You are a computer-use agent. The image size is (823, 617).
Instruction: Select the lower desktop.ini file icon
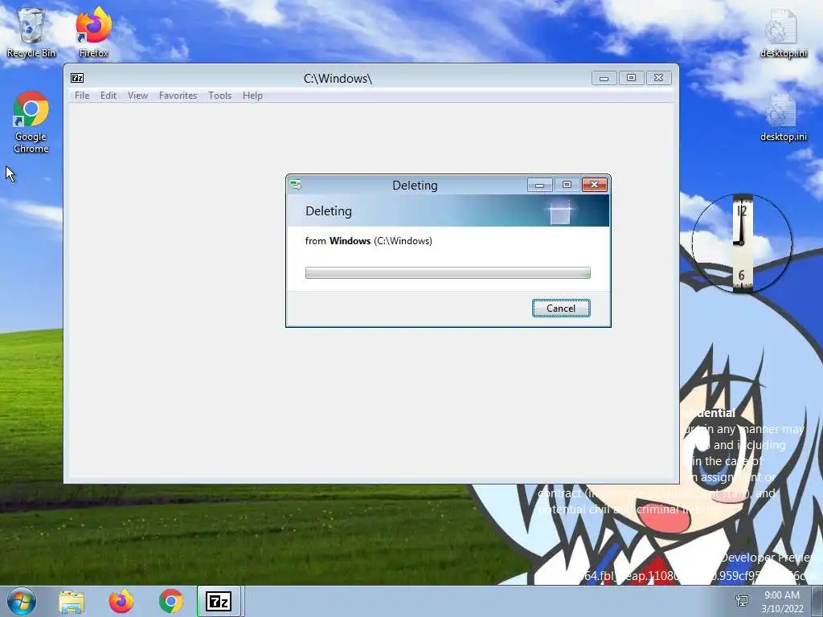(x=783, y=117)
